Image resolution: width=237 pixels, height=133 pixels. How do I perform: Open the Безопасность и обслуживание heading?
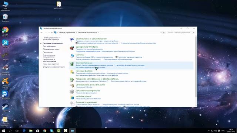(91, 38)
